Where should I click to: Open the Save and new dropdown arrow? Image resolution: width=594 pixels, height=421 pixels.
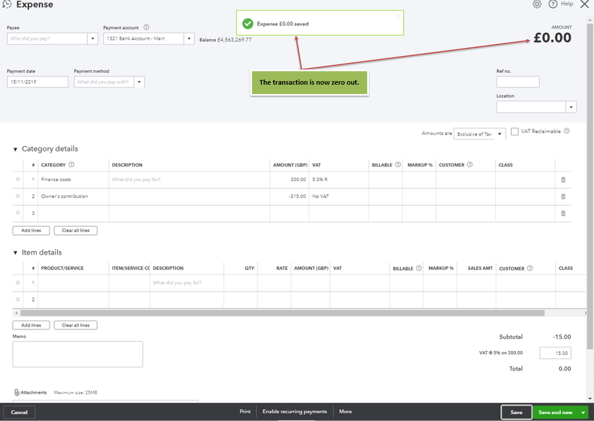584,412
